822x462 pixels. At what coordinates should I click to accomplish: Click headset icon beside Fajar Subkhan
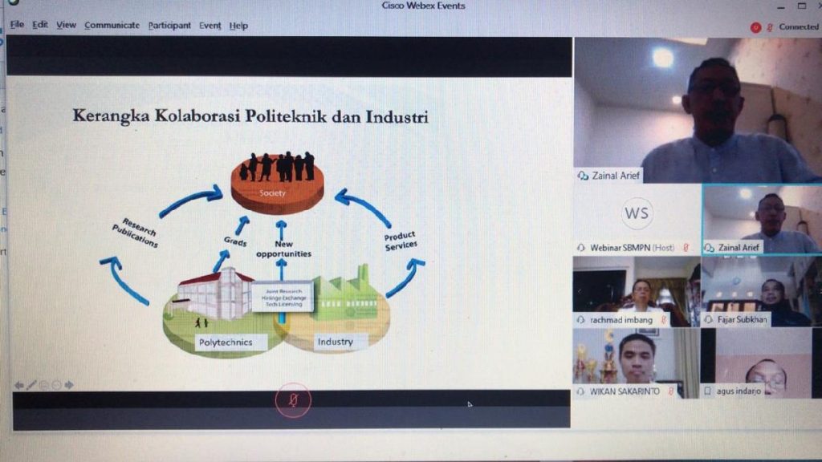click(x=709, y=319)
